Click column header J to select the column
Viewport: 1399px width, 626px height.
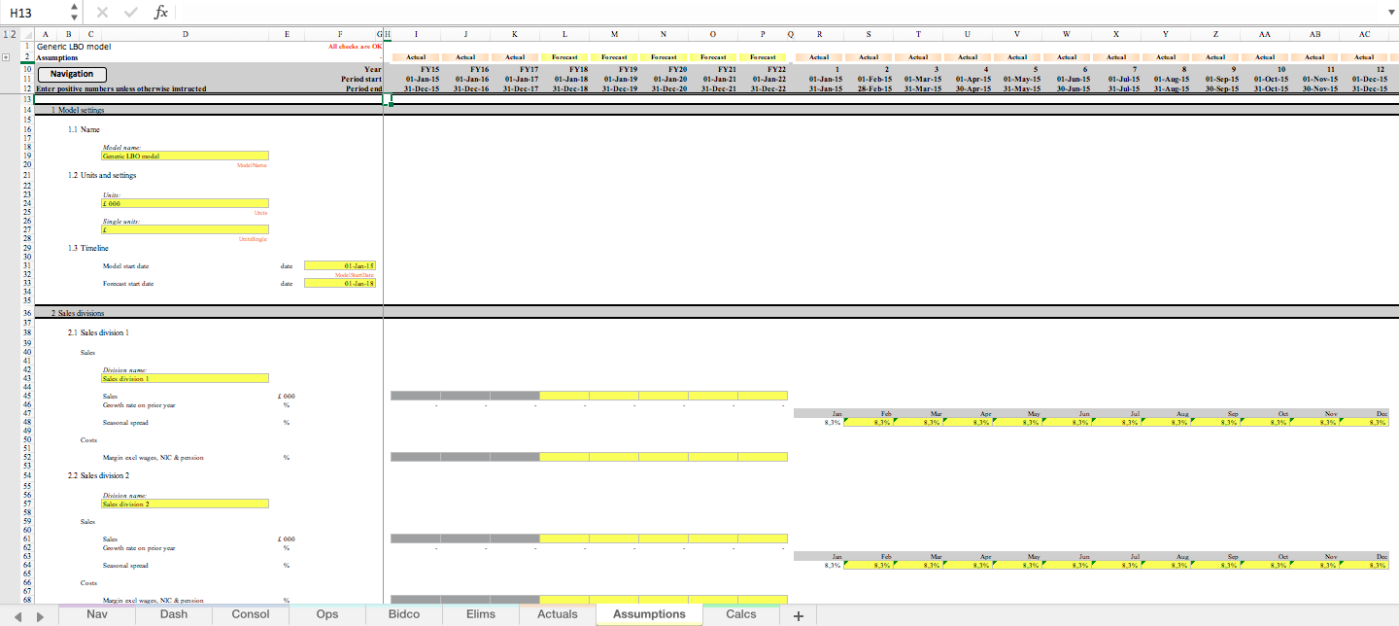465,33
